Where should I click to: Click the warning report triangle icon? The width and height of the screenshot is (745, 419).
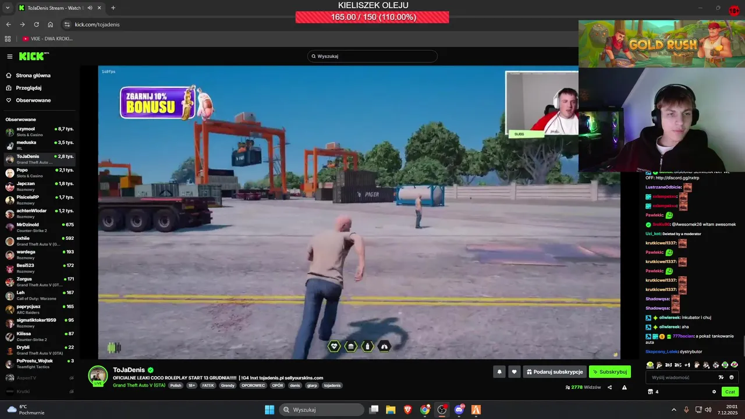pos(625,387)
